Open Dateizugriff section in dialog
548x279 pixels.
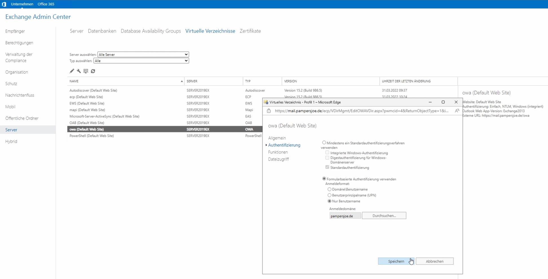(278, 159)
